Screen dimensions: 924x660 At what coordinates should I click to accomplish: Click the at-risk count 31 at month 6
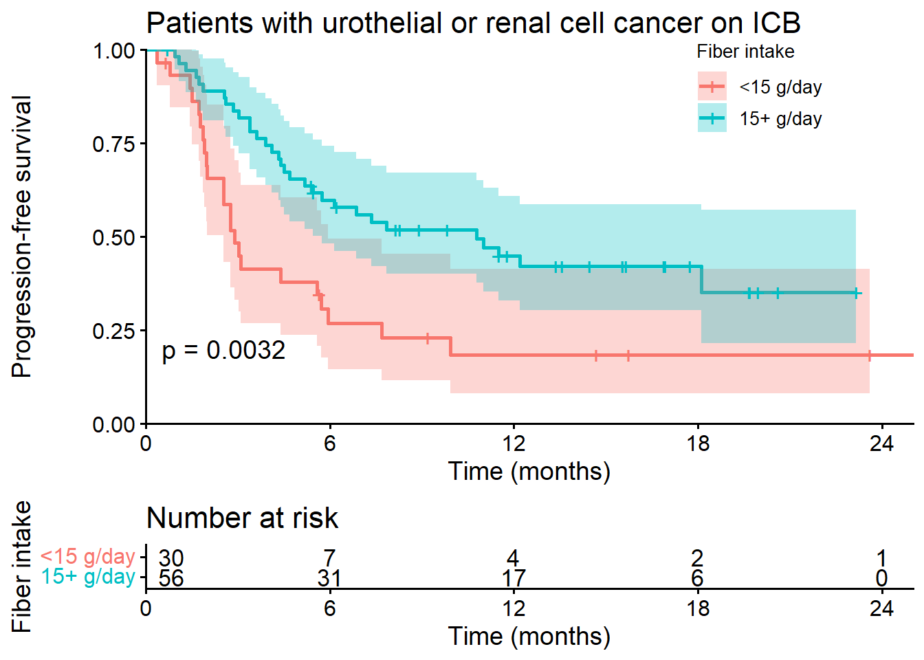coord(329,578)
